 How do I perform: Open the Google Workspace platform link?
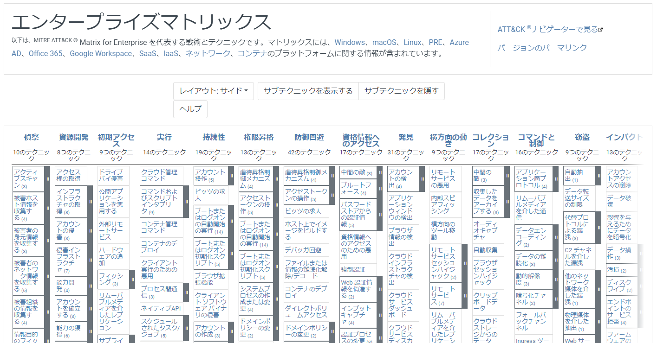tap(101, 53)
